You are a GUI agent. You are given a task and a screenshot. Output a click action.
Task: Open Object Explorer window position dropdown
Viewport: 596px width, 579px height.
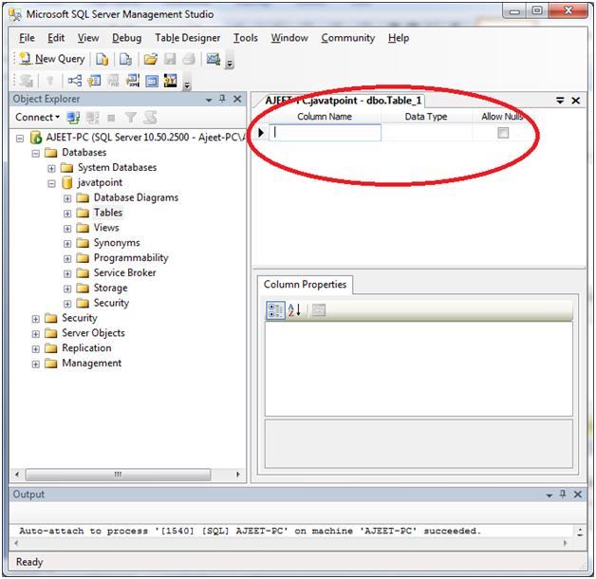(209, 100)
